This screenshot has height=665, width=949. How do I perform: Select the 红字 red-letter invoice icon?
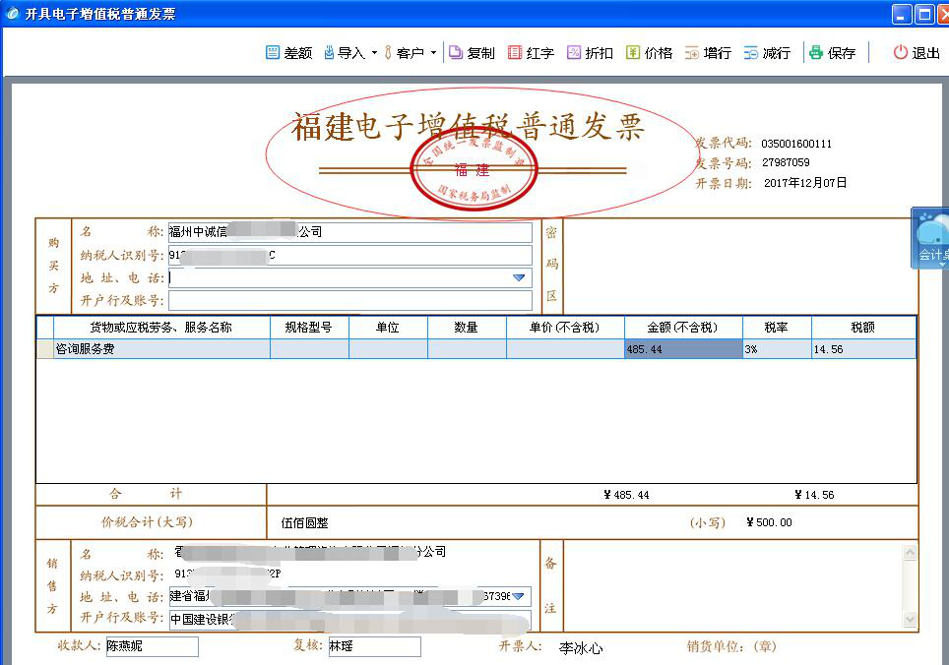[515, 53]
